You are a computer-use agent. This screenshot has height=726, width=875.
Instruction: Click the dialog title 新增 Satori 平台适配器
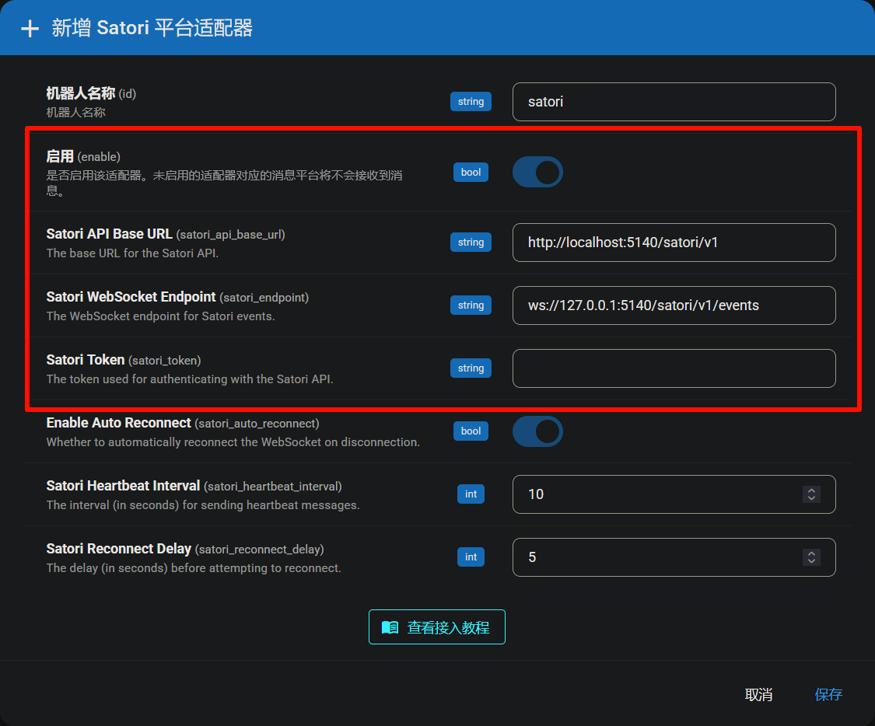click(x=152, y=28)
